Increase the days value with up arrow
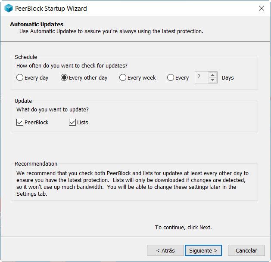Viewport: 271px width, 262px height. point(212,75)
